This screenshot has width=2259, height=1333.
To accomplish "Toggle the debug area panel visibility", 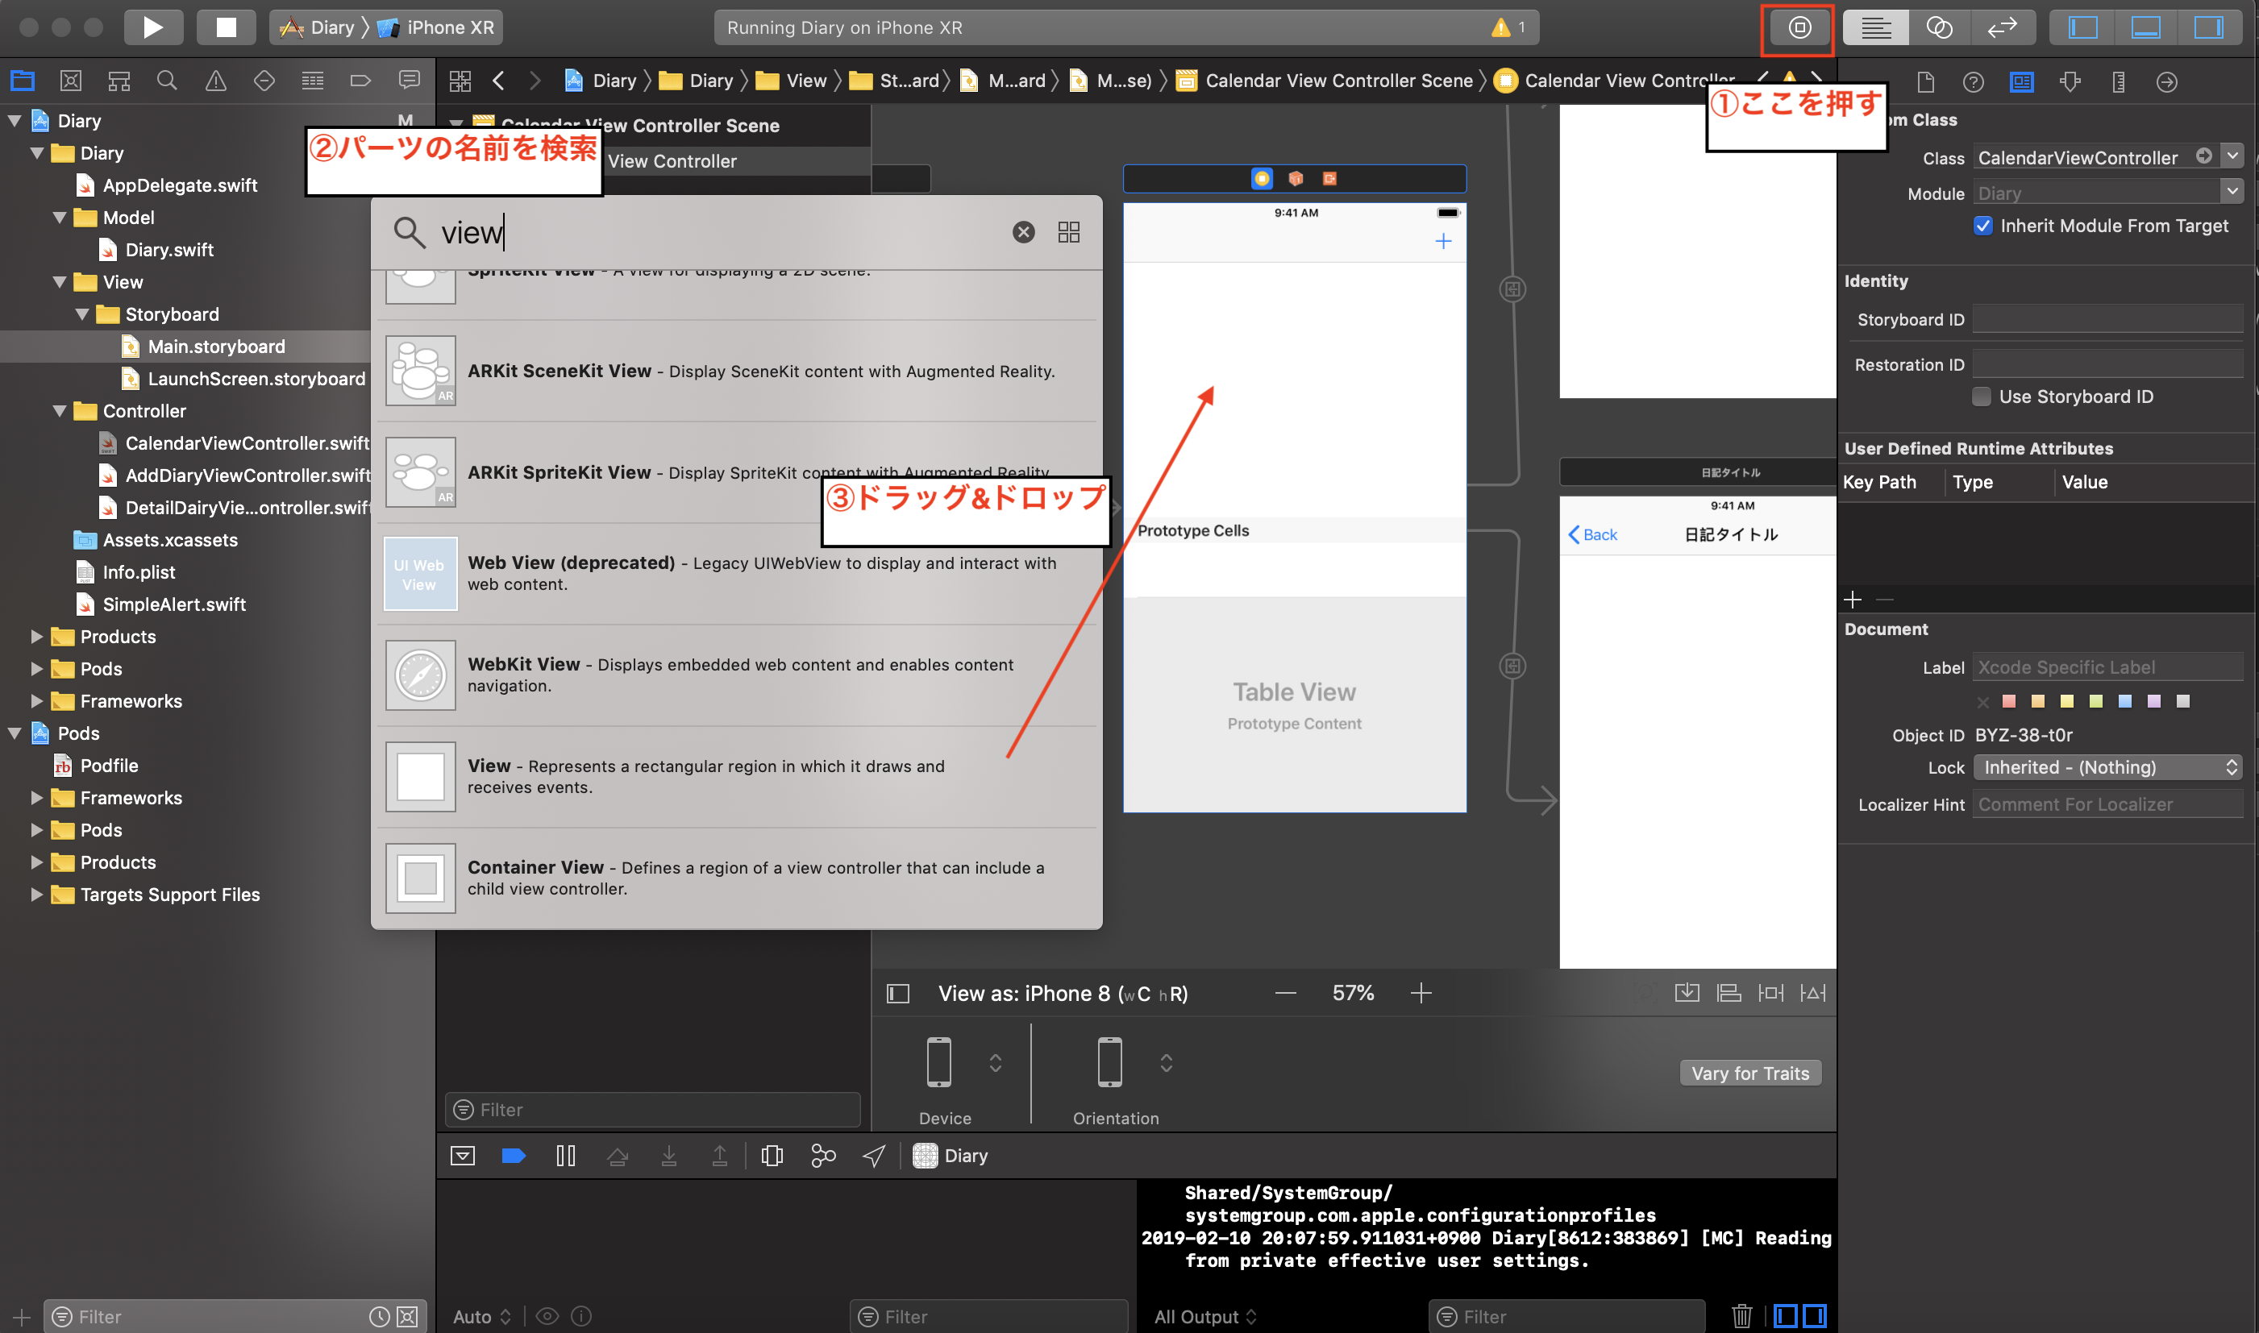I will [2145, 28].
